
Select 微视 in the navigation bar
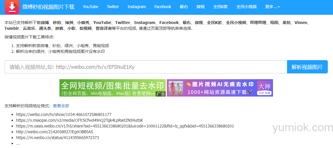click(x=201, y=7)
